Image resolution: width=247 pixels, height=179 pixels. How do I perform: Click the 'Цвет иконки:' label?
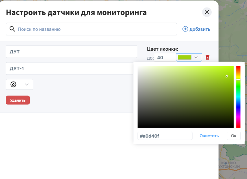[163, 49]
